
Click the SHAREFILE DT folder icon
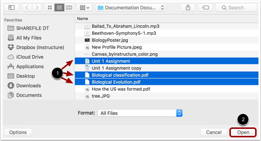(x=11, y=28)
